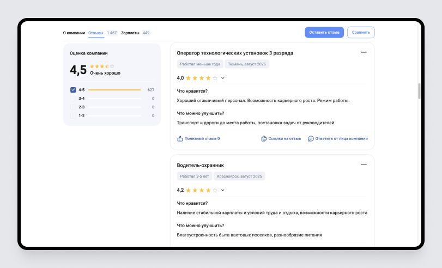Click company overall rating stars
This screenshot has width=442, height=268.
[102, 66]
